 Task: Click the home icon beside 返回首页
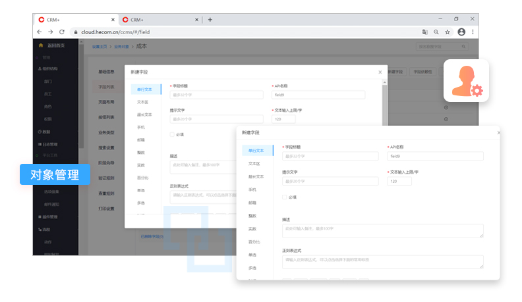point(41,45)
